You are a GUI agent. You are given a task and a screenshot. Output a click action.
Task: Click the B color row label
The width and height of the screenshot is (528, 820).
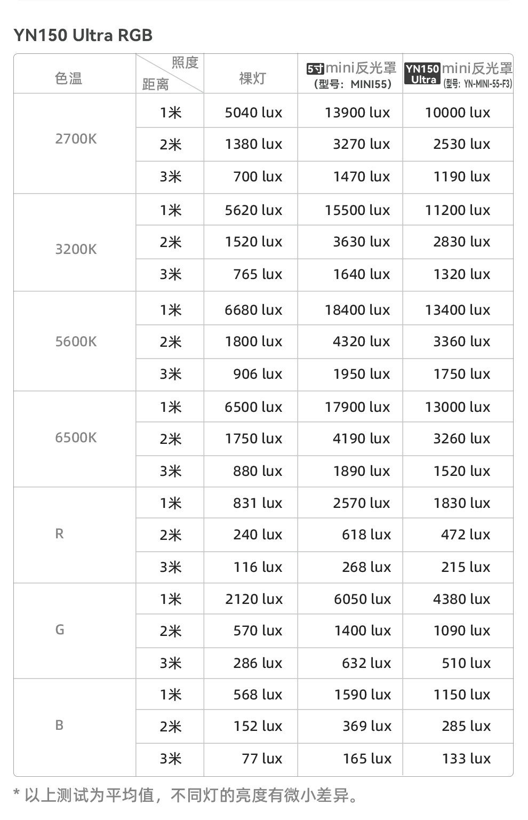pyautogui.click(x=59, y=725)
